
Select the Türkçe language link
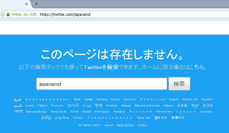78,118
